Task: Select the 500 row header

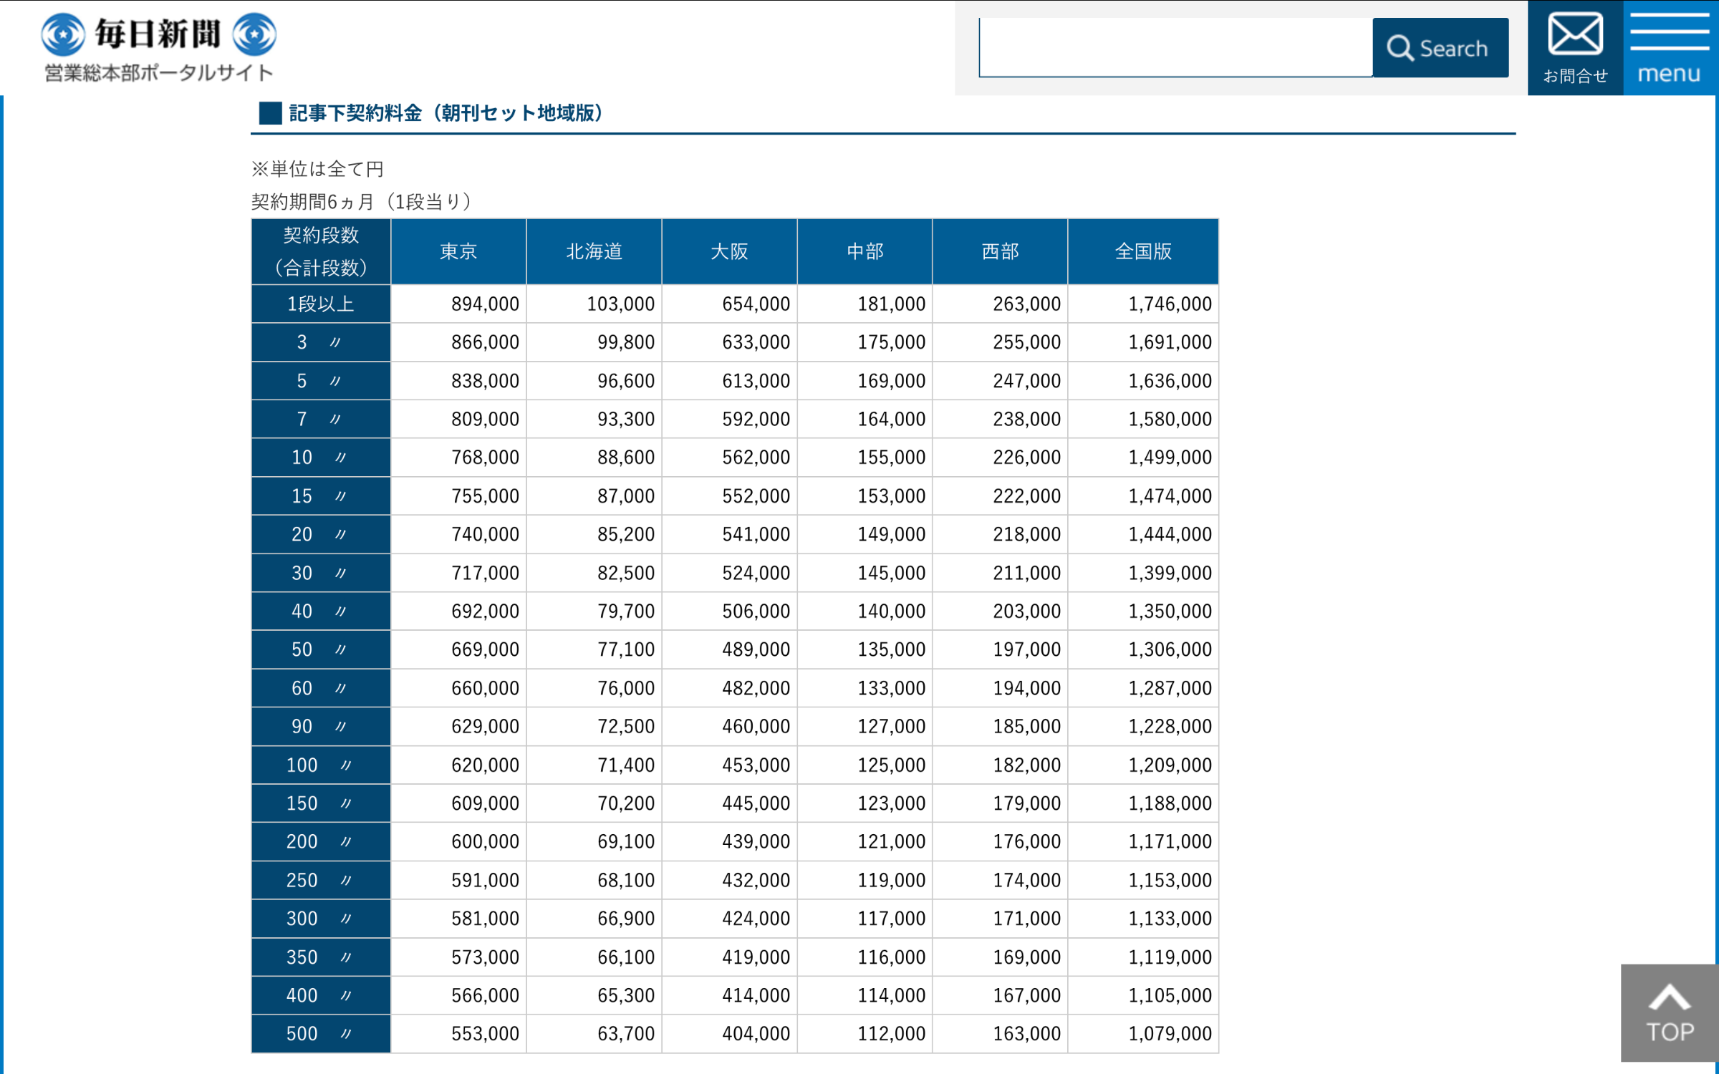Action: (320, 1033)
